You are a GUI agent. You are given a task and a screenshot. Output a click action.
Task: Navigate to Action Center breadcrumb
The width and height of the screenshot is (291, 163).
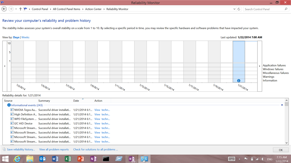(93, 9)
